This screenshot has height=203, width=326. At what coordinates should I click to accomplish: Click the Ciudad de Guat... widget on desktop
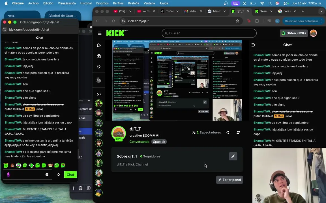(62, 16)
